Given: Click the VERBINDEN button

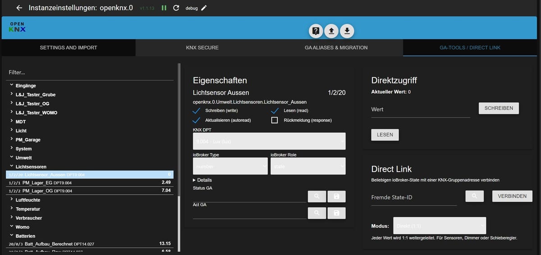Looking at the screenshot, I should pyautogui.click(x=512, y=196).
